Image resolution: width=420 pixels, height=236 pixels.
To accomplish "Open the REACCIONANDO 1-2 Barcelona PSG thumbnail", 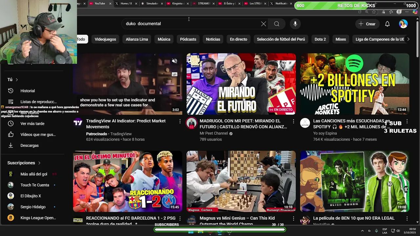I will tap(128, 181).
